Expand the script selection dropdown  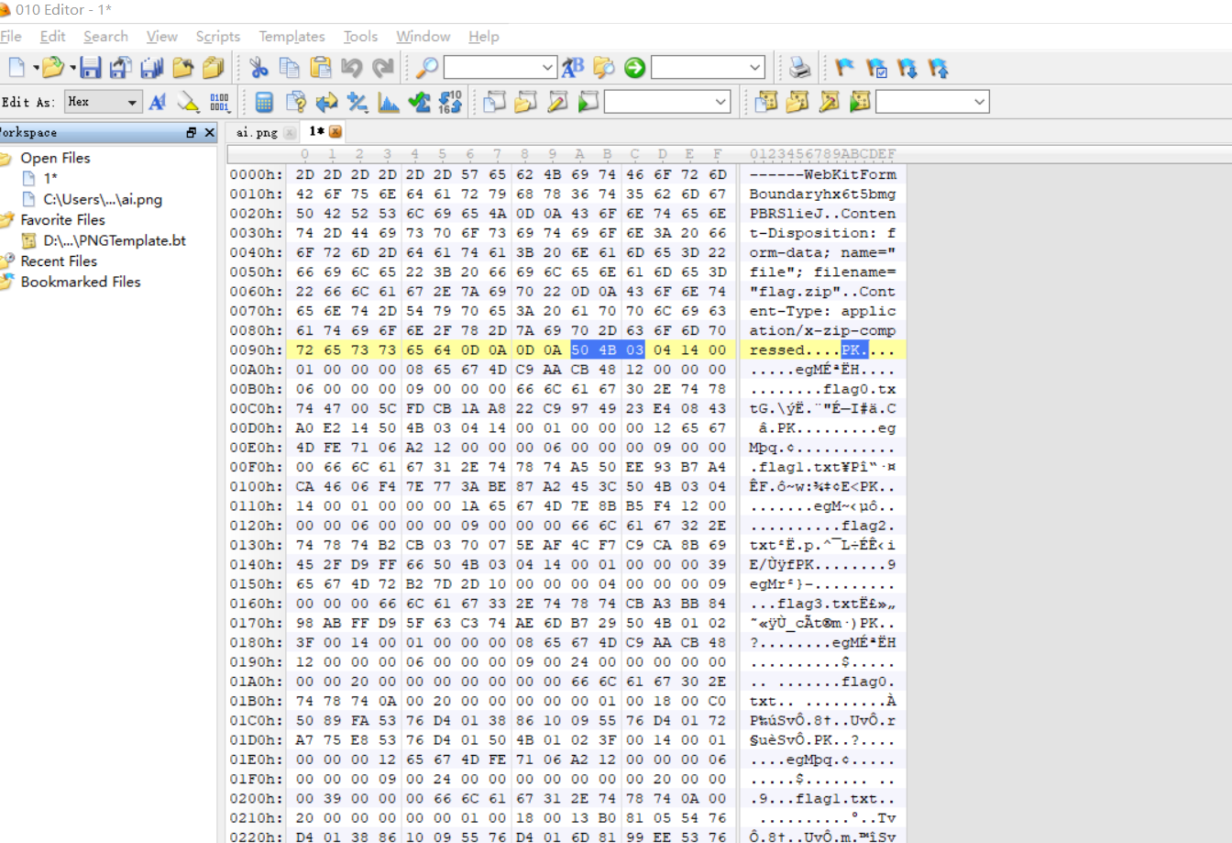721,102
